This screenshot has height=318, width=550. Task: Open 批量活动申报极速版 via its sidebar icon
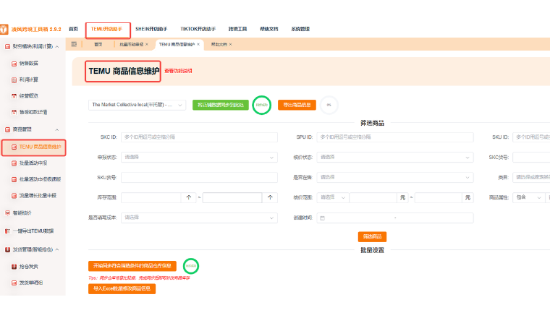(14, 179)
